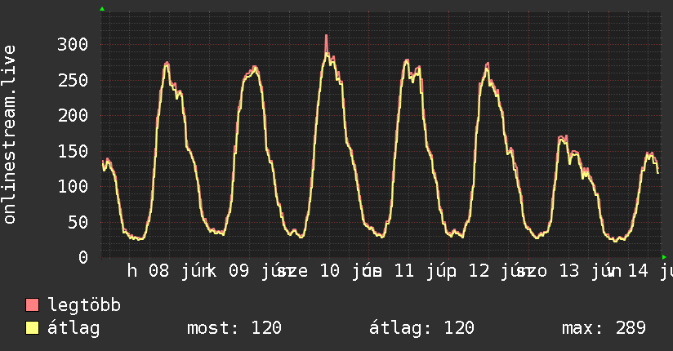Click the 300 y-axis label
The image size is (673, 351).
(73, 44)
